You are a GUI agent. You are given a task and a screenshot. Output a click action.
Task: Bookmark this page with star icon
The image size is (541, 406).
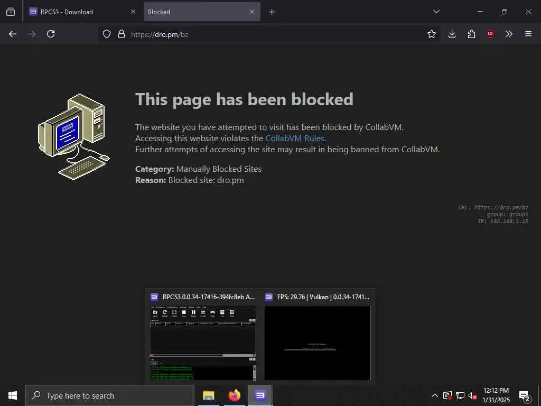(431, 34)
